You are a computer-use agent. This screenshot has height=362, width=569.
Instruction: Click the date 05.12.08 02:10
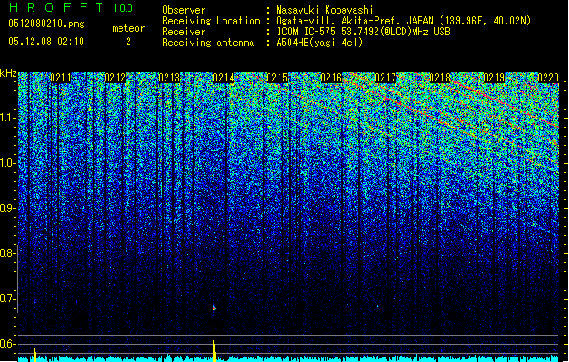pyautogui.click(x=46, y=42)
